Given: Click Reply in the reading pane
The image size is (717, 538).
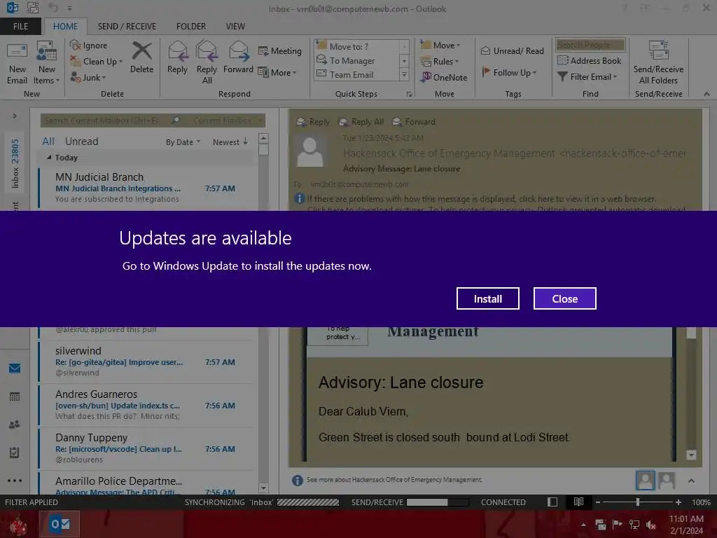Looking at the screenshot, I should click(x=313, y=122).
